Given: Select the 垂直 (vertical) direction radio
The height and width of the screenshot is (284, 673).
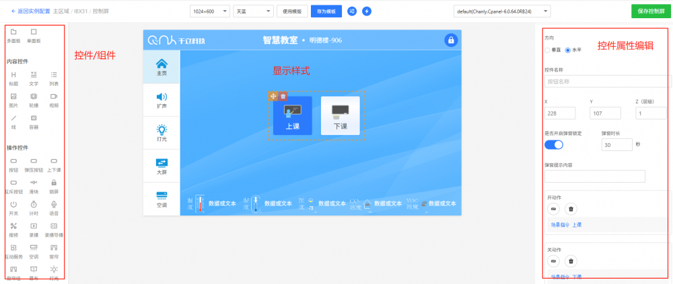Looking at the screenshot, I should point(548,50).
